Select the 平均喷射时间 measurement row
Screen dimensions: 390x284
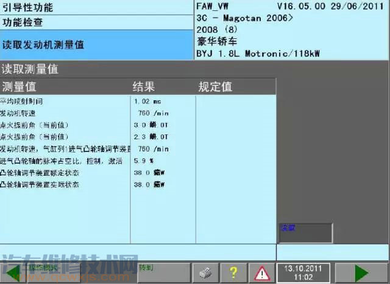click(x=138, y=102)
